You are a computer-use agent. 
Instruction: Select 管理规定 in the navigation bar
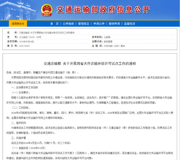pos(83,24)
